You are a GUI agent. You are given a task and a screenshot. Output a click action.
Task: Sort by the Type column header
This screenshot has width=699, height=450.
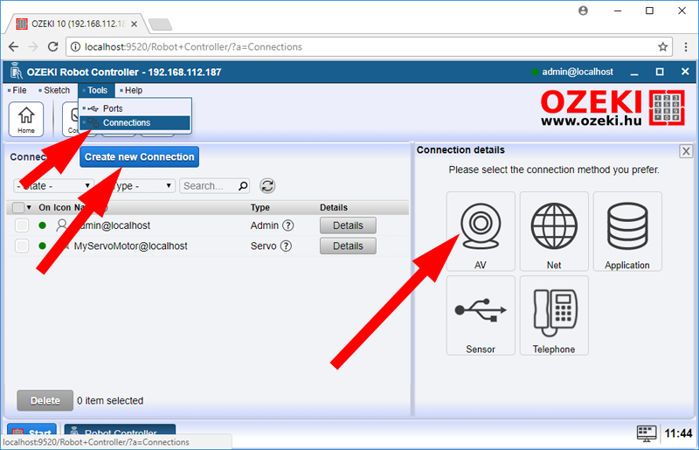260,207
